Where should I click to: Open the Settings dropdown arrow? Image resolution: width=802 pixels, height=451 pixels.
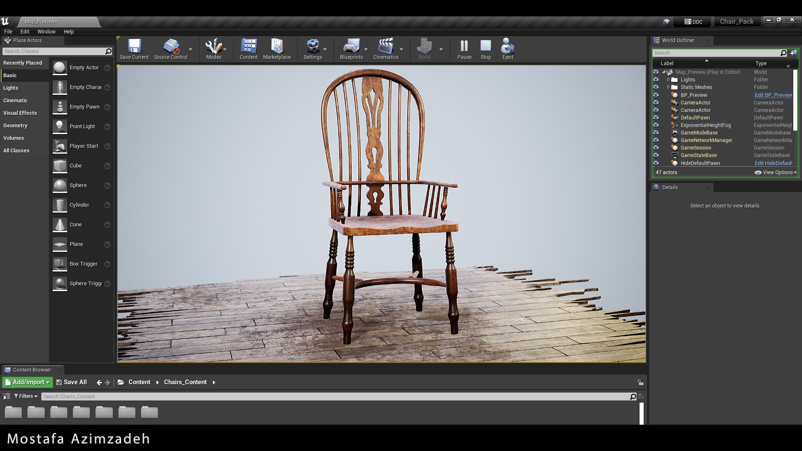[x=325, y=49]
